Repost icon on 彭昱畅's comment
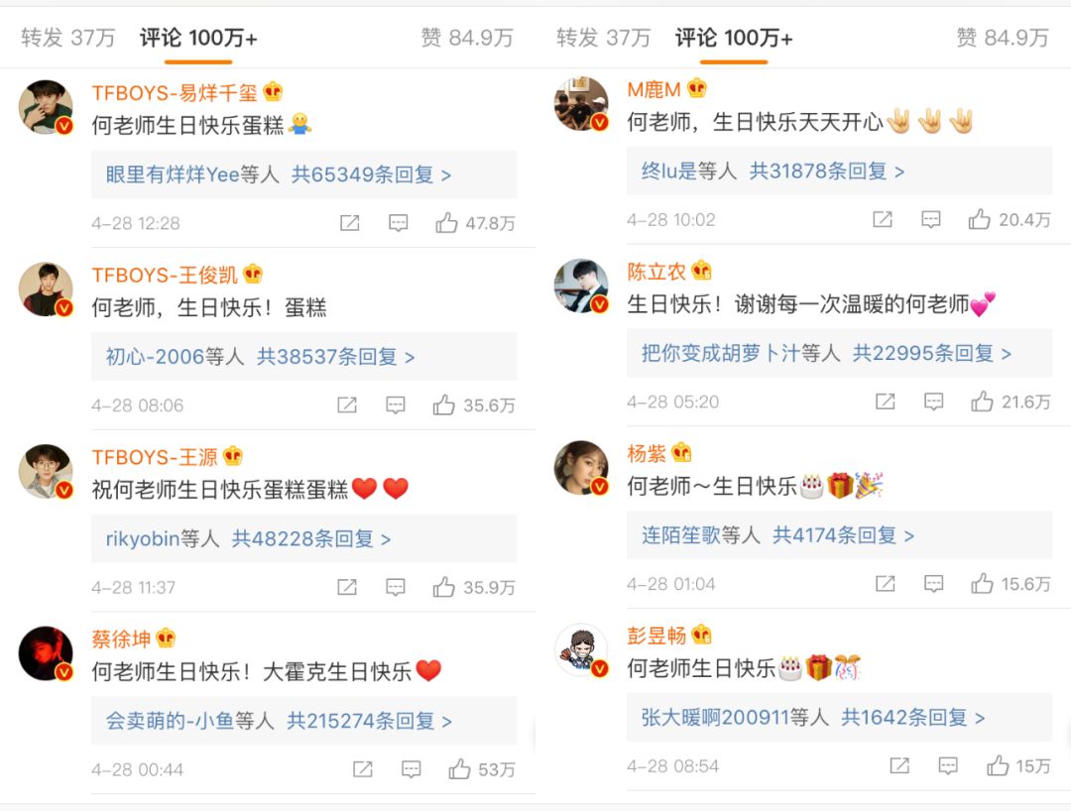Screen dimensions: 1071x811 [899, 766]
